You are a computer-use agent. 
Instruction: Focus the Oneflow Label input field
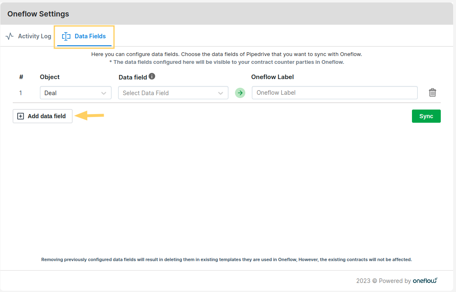pyautogui.click(x=335, y=93)
